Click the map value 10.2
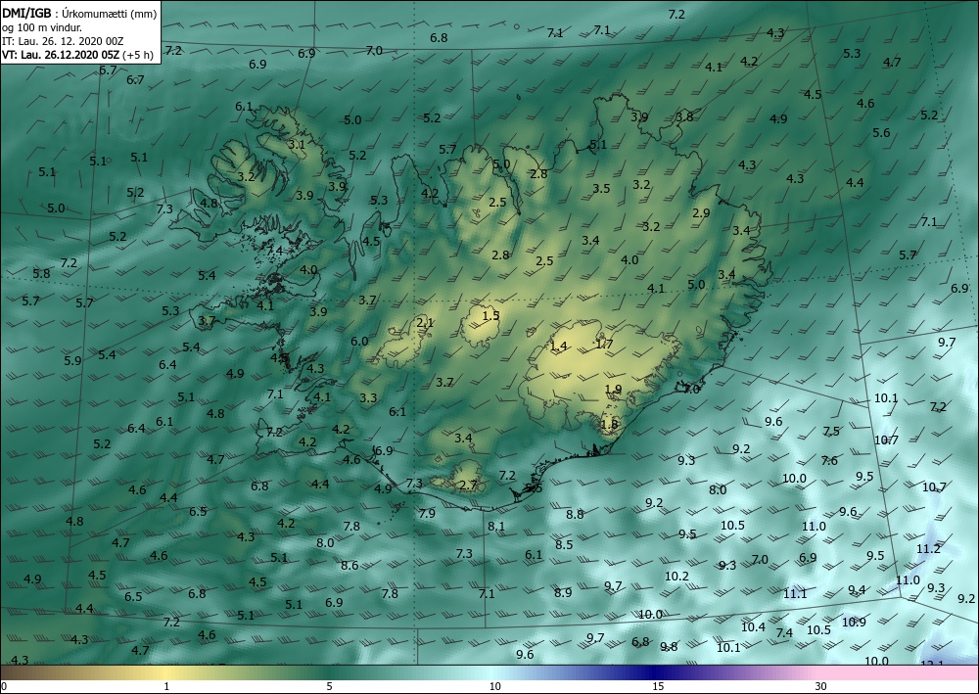 676,576
